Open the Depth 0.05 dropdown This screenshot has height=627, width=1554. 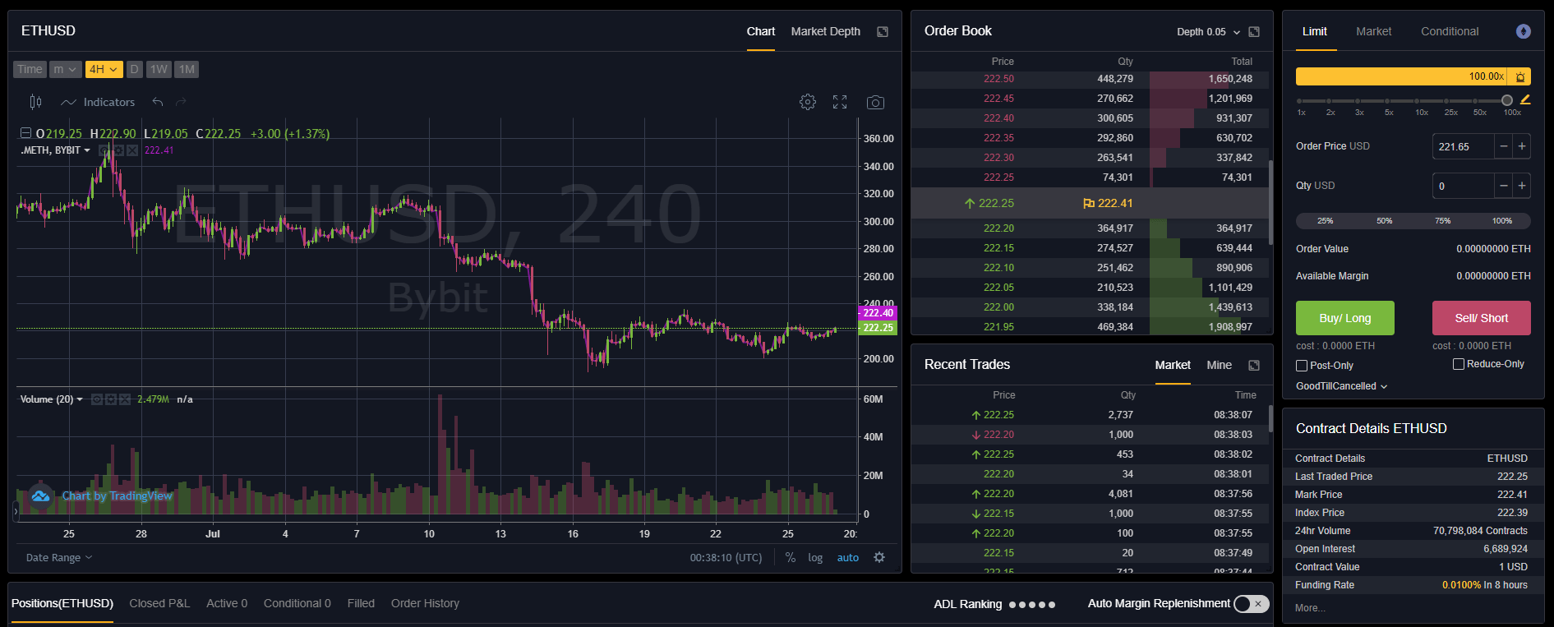click(1208, 32)
